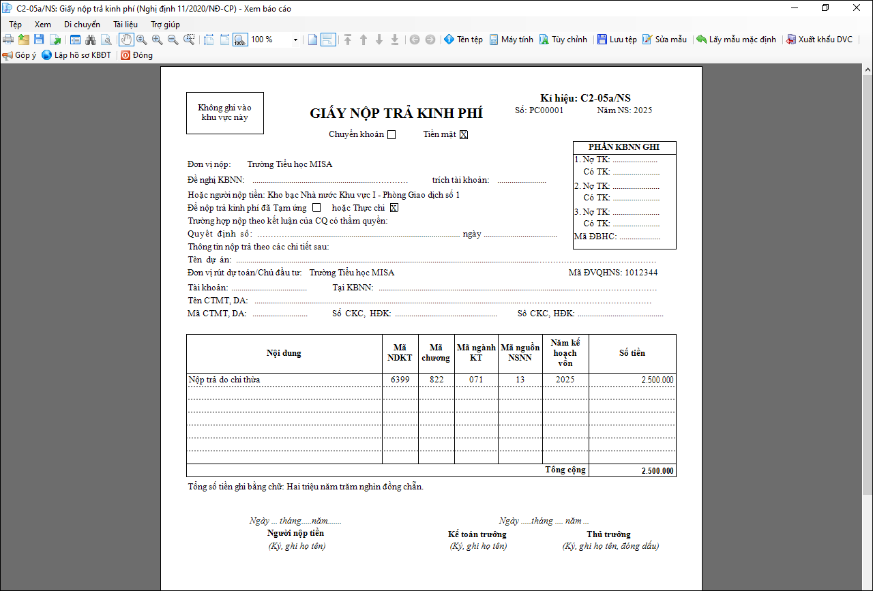Click the vertical scrollbar up arrow
The height and width of the screenshot is (591, 873).
pos(867,71)
